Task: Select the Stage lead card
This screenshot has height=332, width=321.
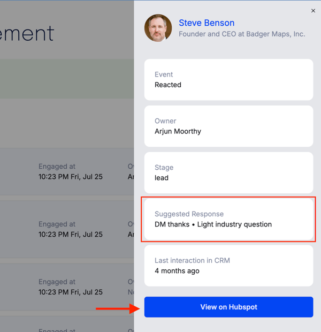Action: [x=228, y=172]
